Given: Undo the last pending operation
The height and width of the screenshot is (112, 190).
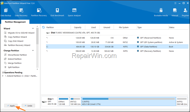Looking at the screenshot, I should 28,106.
